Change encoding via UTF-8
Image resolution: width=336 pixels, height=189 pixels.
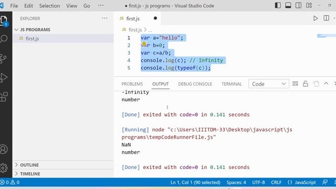(x=258, y=182)
